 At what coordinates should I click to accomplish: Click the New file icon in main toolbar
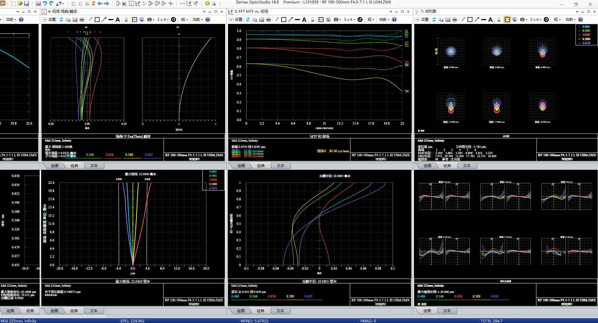click(x=13, y=3)
